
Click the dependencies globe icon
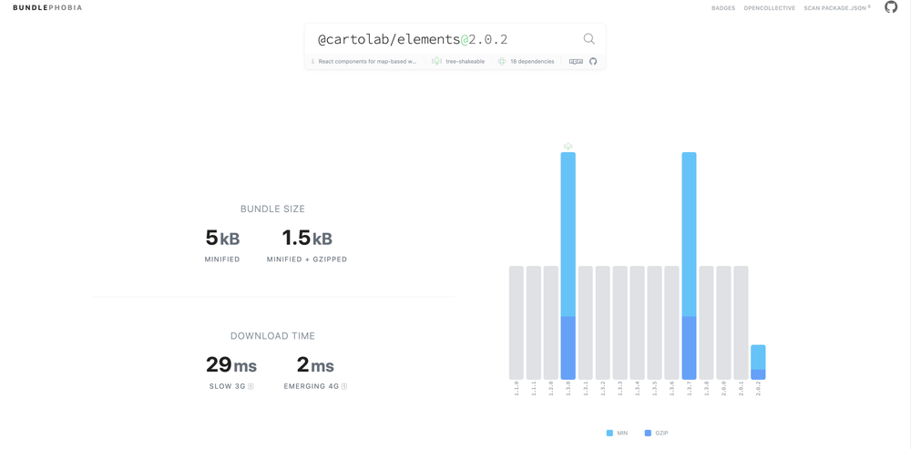pos(502,61)
